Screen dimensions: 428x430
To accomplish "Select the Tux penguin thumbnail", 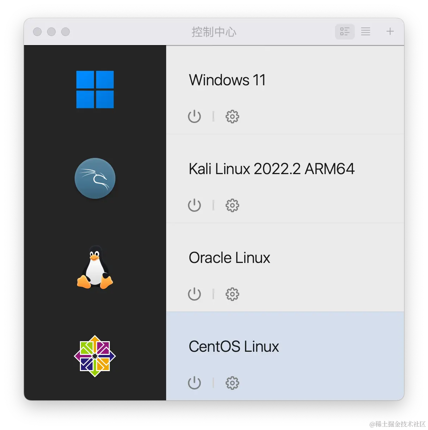I will coord(95,267).
